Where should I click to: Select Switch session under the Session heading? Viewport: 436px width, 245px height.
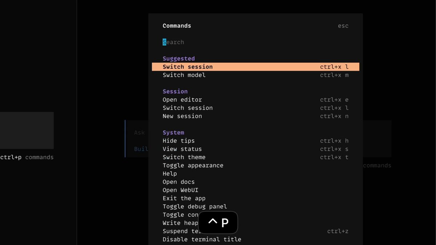[x=255, y=108]
